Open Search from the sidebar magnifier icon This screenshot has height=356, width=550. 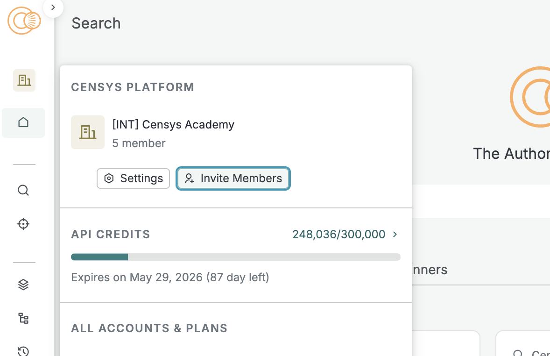(23, 190)
